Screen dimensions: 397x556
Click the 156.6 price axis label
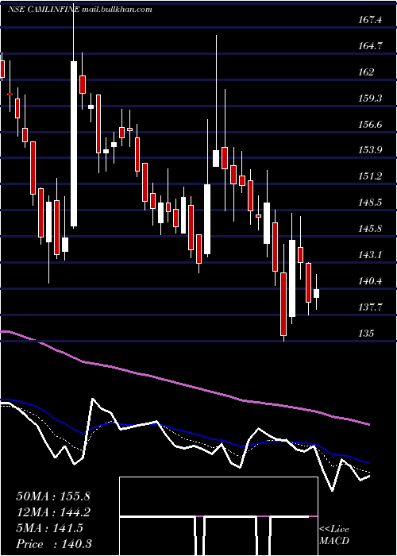(371, 125)
